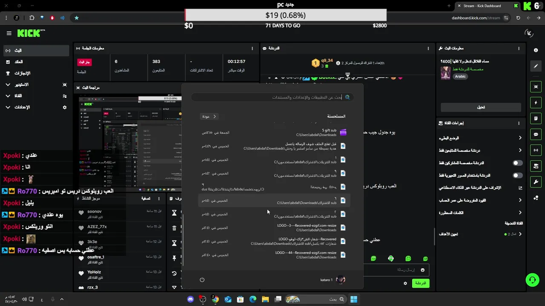Image resolution: width=545 pixels, height=306 pixels.
Task: Open the 5 gift sub recent file
Action: point(274,133)
